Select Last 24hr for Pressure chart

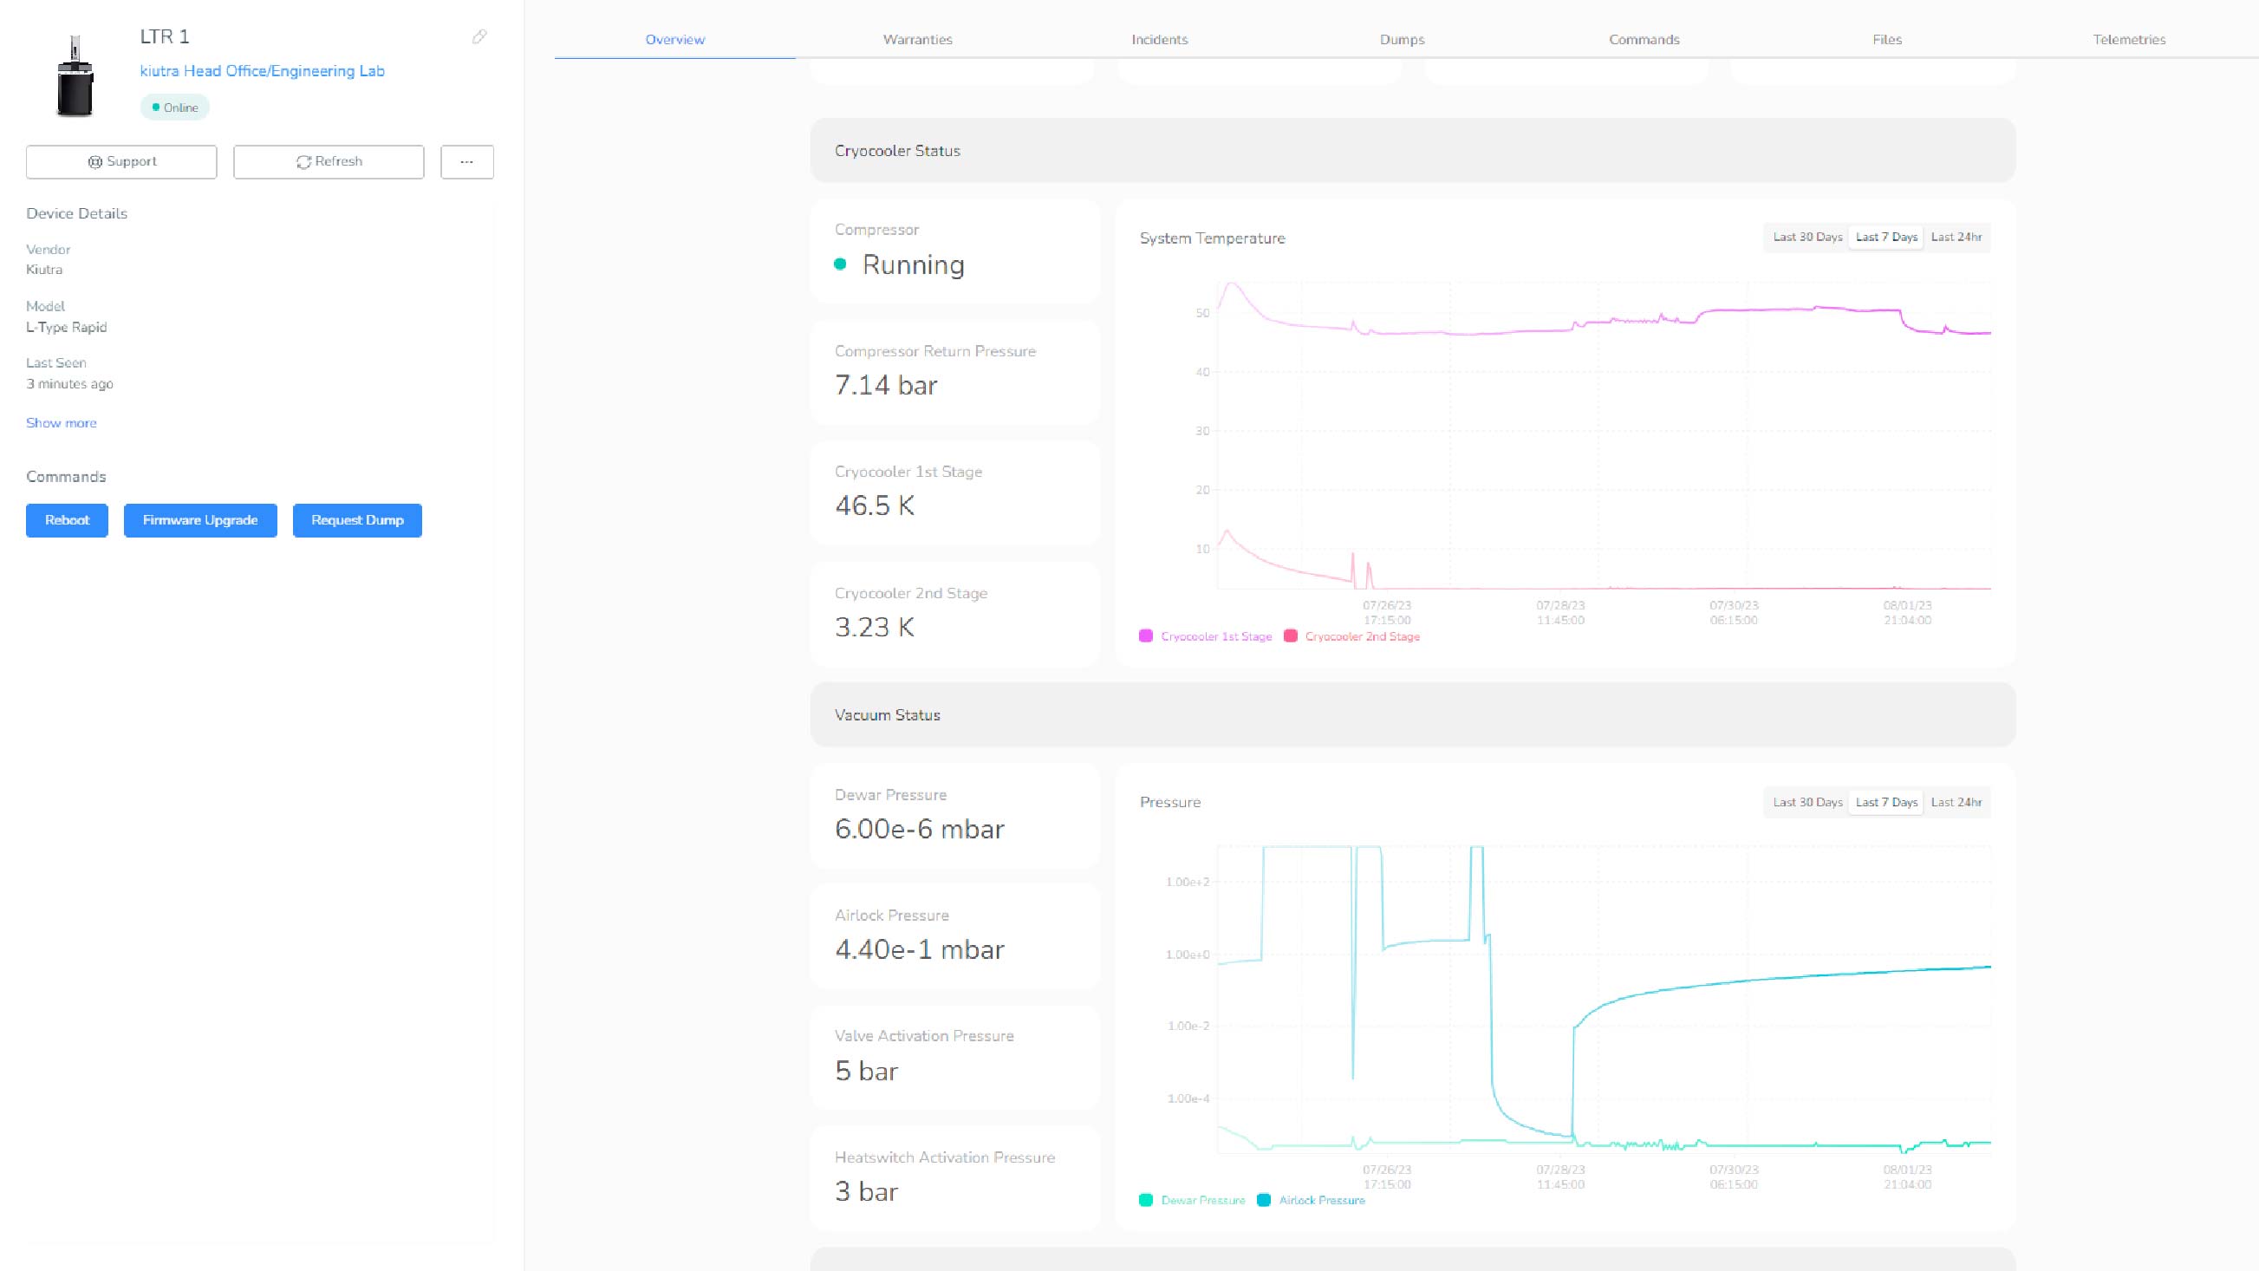tap(1956, 803)
